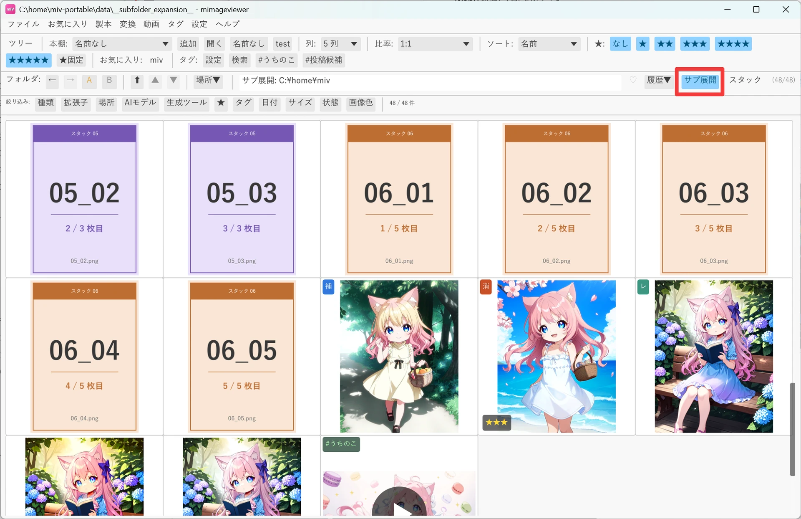Click the red 消 badge on the thumbnail

pyautogui.click(x=486, y=286)
